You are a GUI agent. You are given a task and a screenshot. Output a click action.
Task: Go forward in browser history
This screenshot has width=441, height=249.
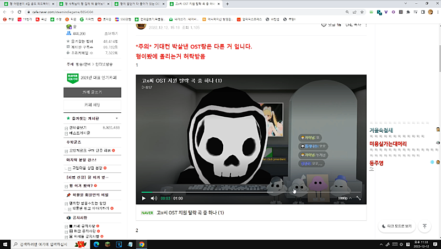click(12, 12)
